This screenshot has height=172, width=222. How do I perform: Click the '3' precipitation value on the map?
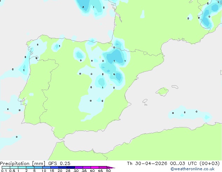point(83,7)
